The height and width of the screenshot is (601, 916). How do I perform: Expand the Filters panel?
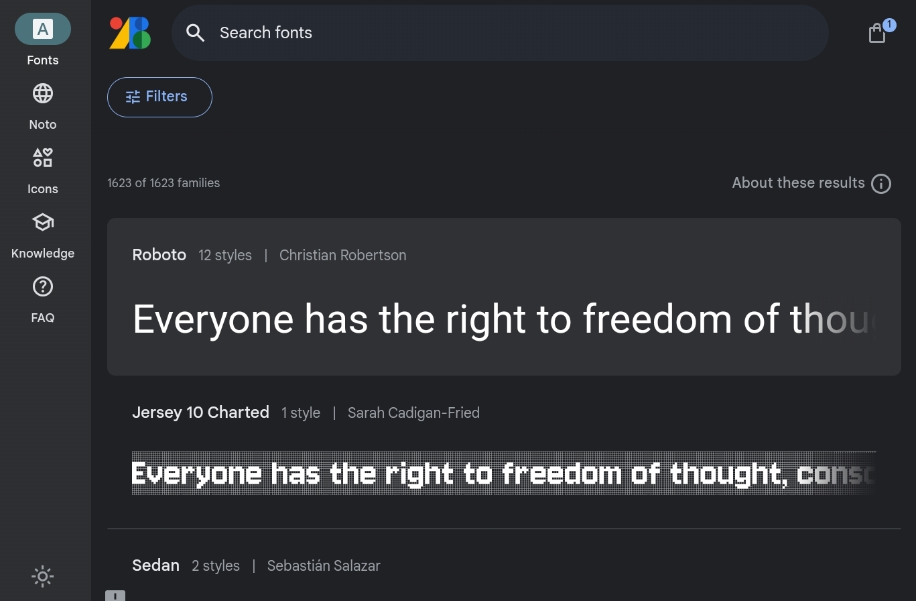pos(159,97)
